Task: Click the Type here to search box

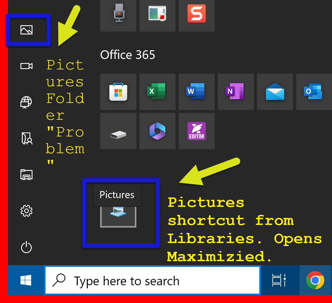Action: [x=152, y=281]
